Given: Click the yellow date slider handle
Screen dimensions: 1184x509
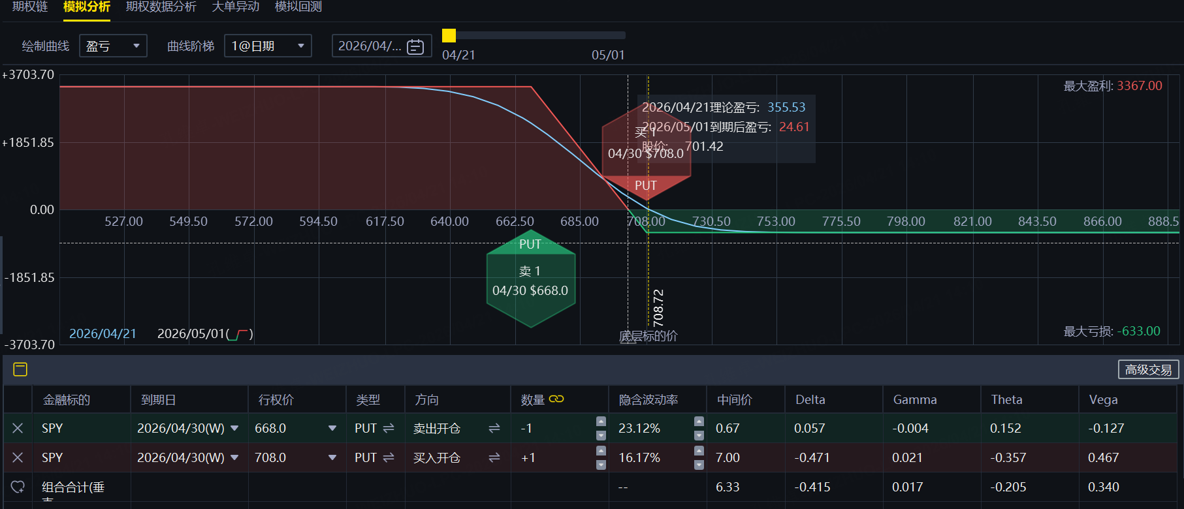Looking at the screenshot, I should (x=449, y=35).
